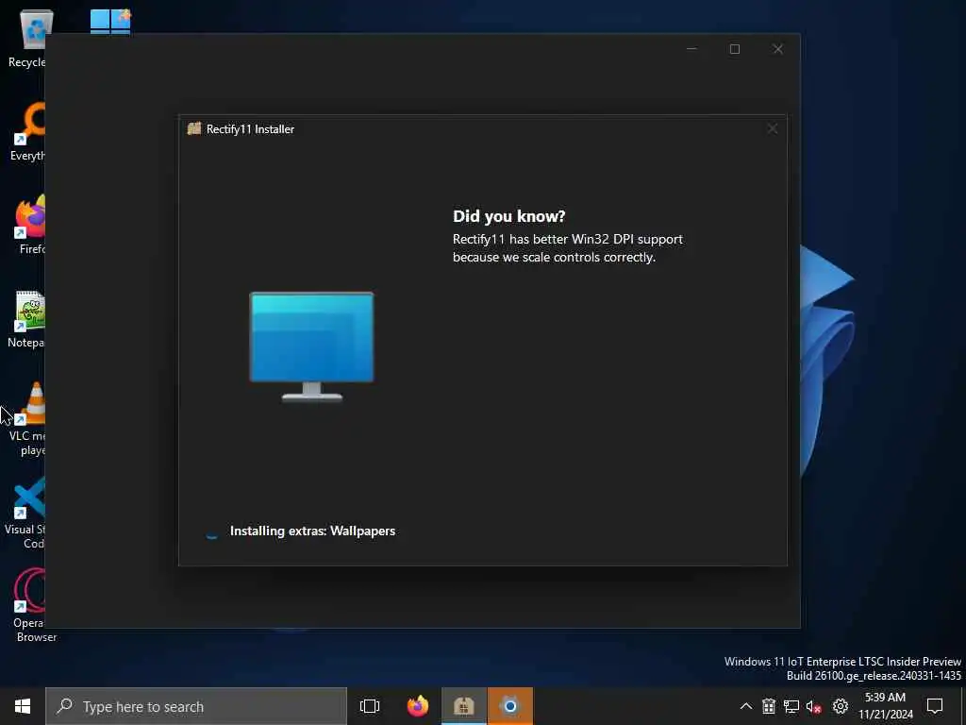Switch to Firefox on the taskbar
The width and height of the screenshot is (966, 725).
418,706
